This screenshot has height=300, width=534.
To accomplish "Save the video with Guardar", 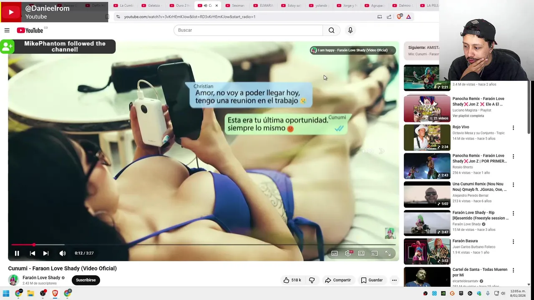I will pyautogui.click(x=372, y=280).
